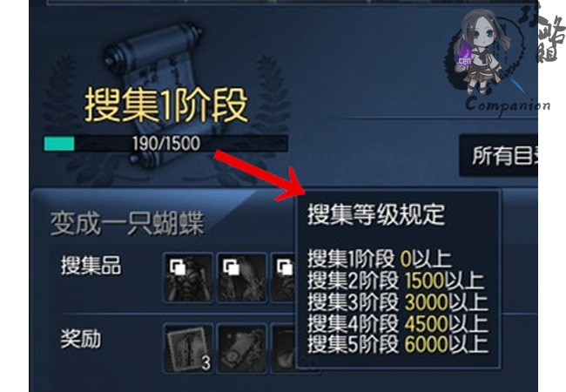
Task: Select the 搜集3阶段 3000以上 row
Action: 397,301
